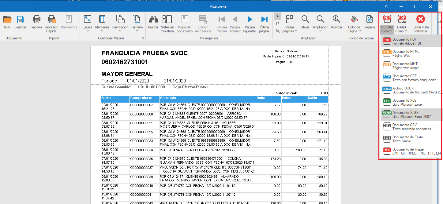
Task: Open the Buscar binoculars search tool
Action: tap(153, 23)
